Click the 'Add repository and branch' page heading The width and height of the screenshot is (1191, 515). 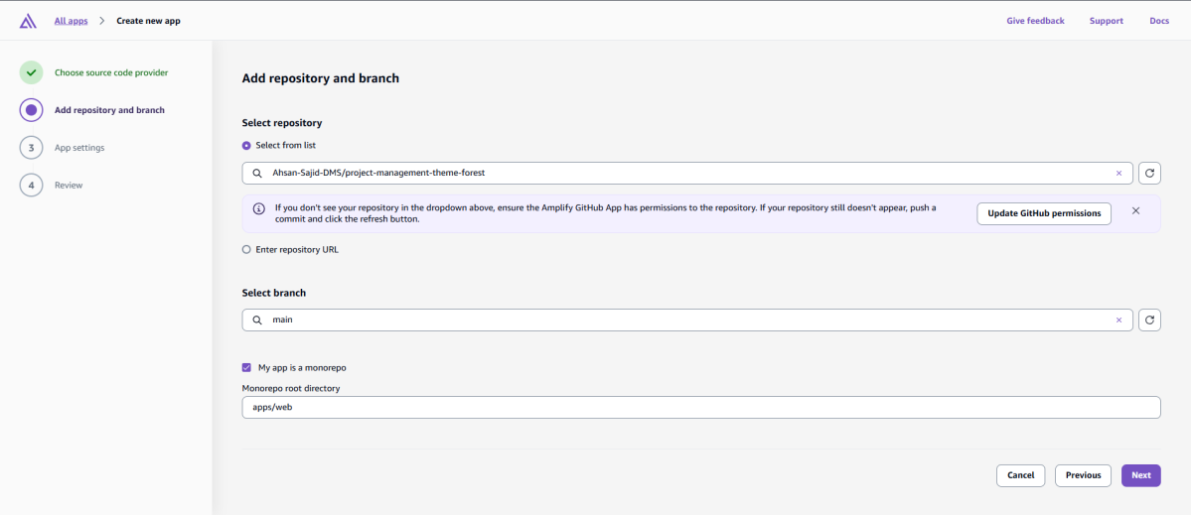click(x=321, y=78)
